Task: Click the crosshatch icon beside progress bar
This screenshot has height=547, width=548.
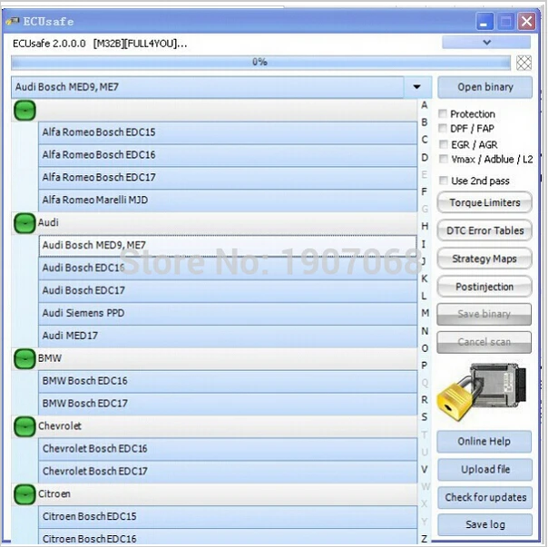Action: [524, 63]
